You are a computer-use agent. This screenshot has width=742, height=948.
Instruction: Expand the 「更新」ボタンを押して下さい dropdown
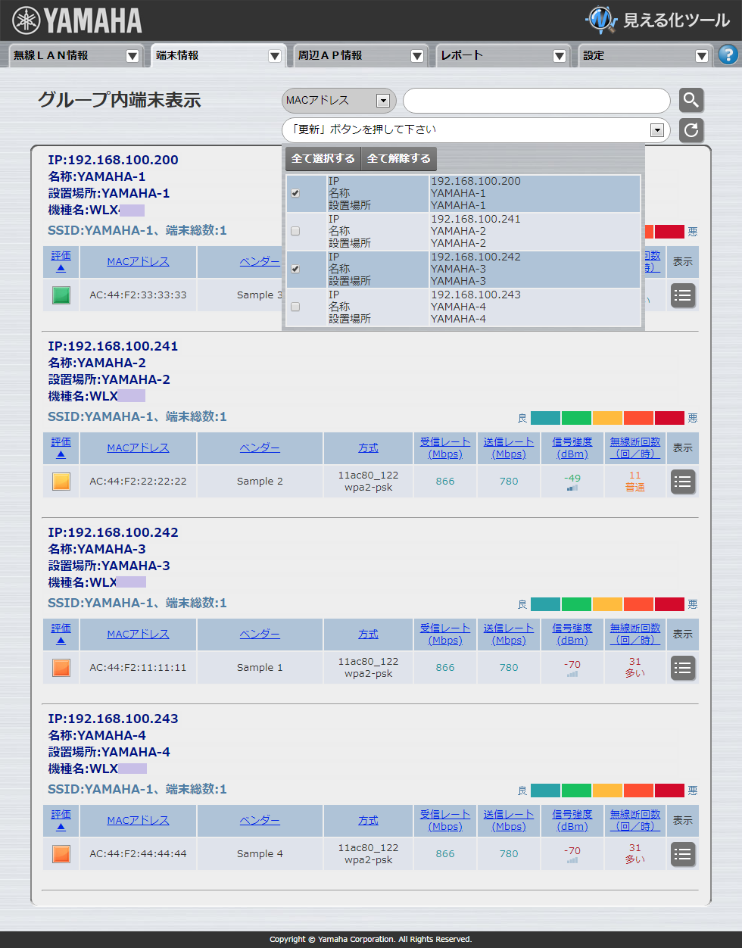tap(656, 130)
